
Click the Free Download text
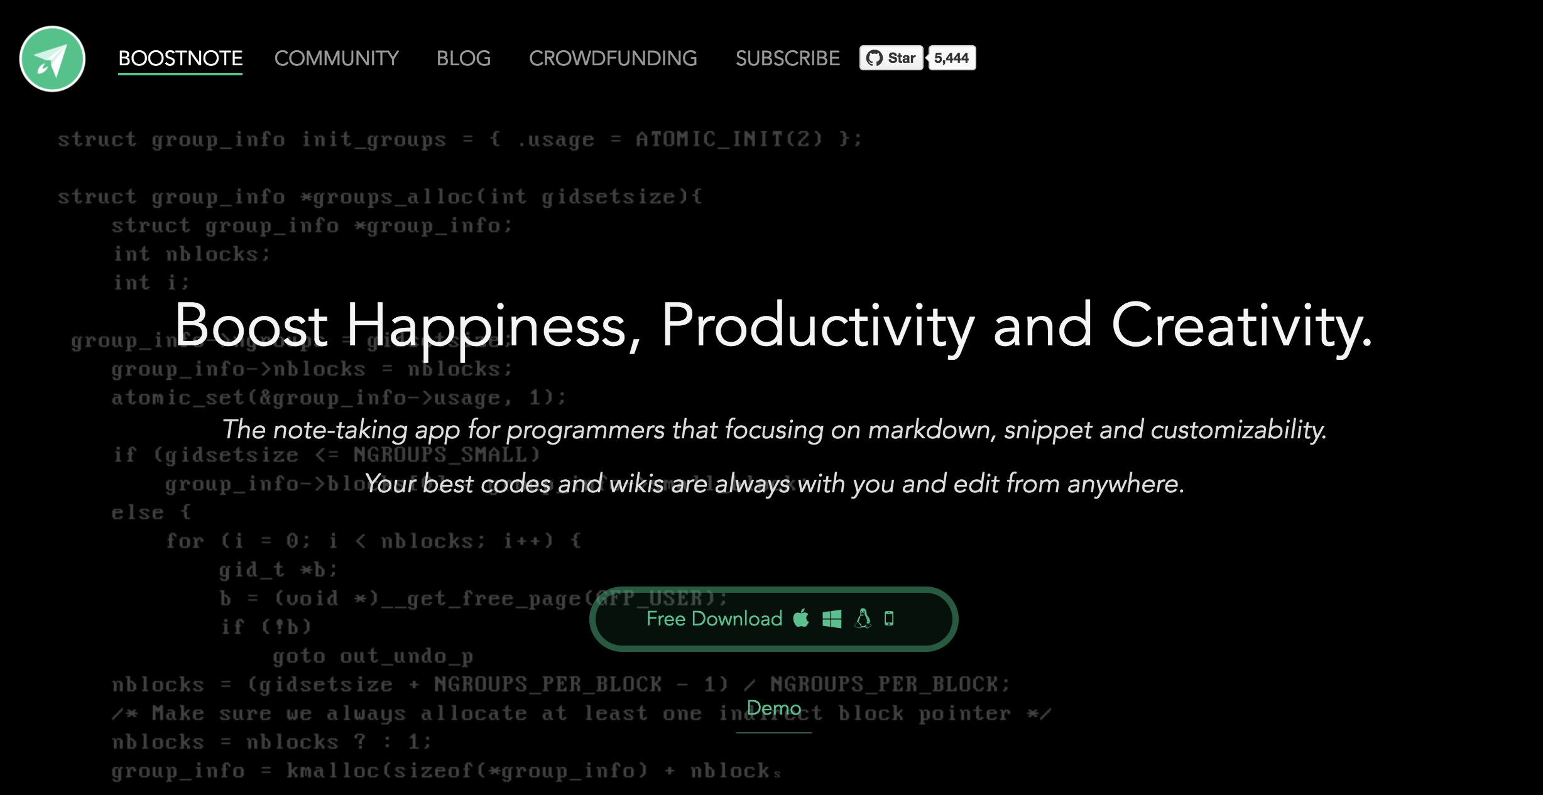714,619
